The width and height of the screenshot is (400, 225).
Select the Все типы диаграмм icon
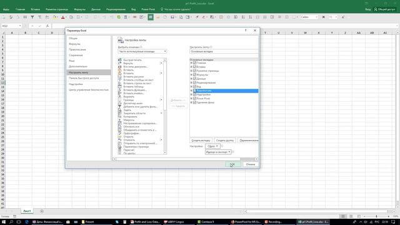pos(119,67)
